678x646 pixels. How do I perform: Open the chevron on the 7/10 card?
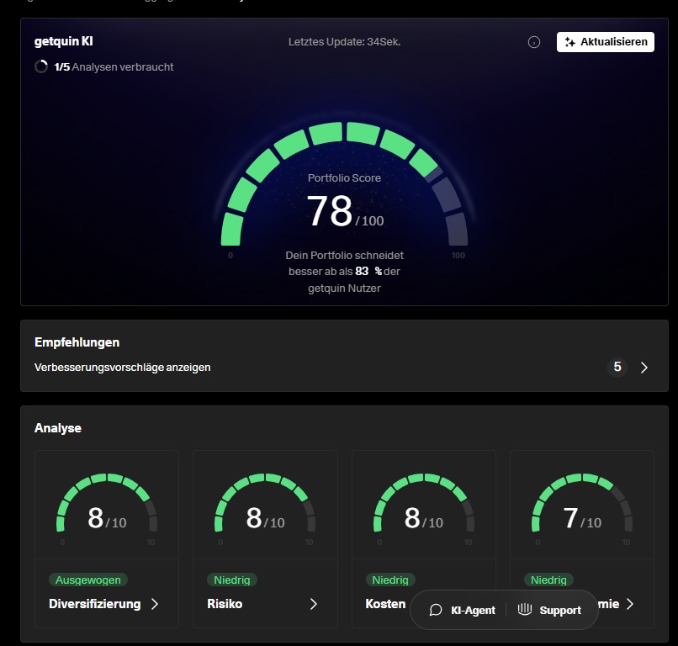[629, 604]
